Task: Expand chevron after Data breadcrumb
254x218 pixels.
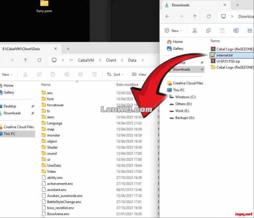Action: pyautogui.click(x=142, y=60)
